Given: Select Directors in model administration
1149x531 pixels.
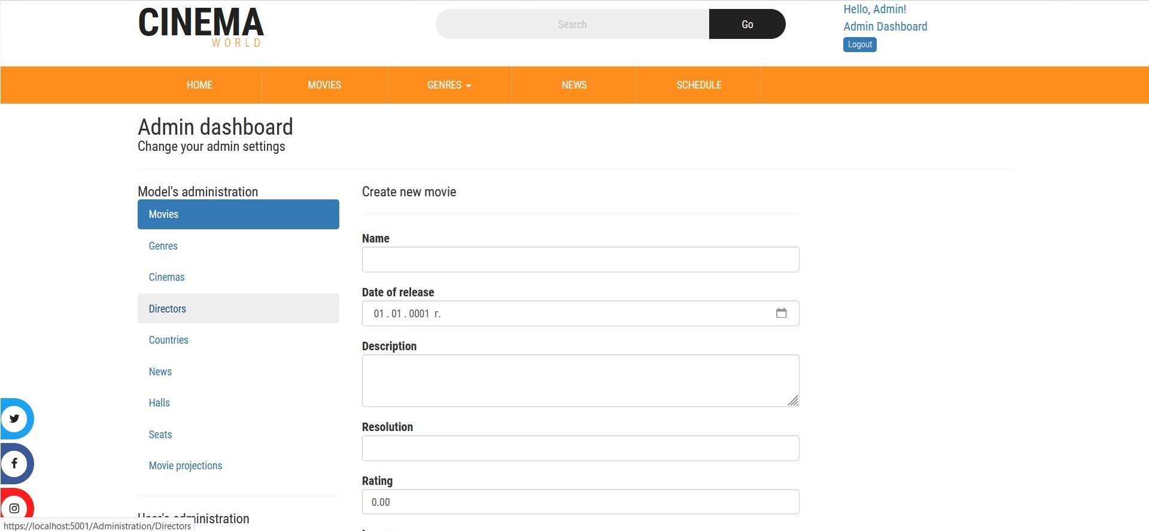Looking at the screenshot, I should [168, 309].
